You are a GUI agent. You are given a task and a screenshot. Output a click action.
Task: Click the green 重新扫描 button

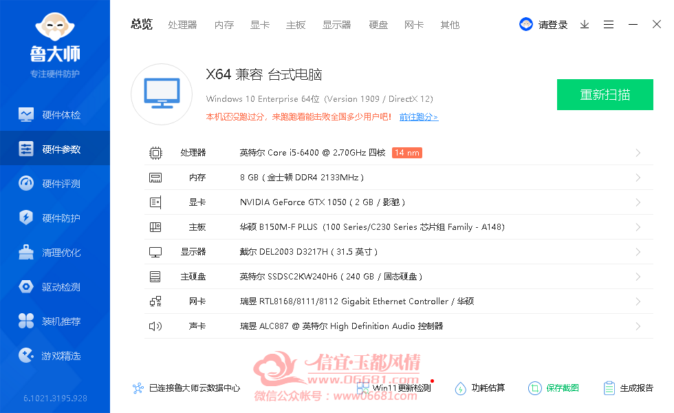[605, 95]
